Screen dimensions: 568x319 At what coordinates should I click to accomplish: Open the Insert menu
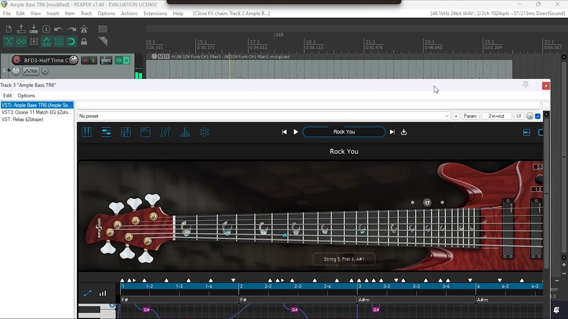[x=52, y=13]
